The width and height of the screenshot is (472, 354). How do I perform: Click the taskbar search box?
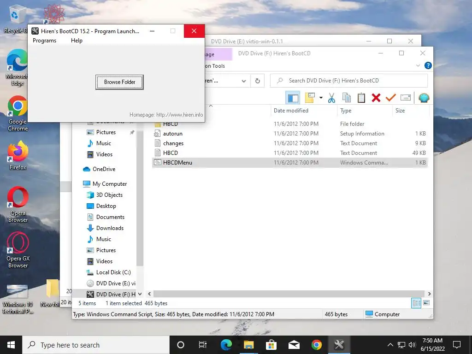(96, 345)
